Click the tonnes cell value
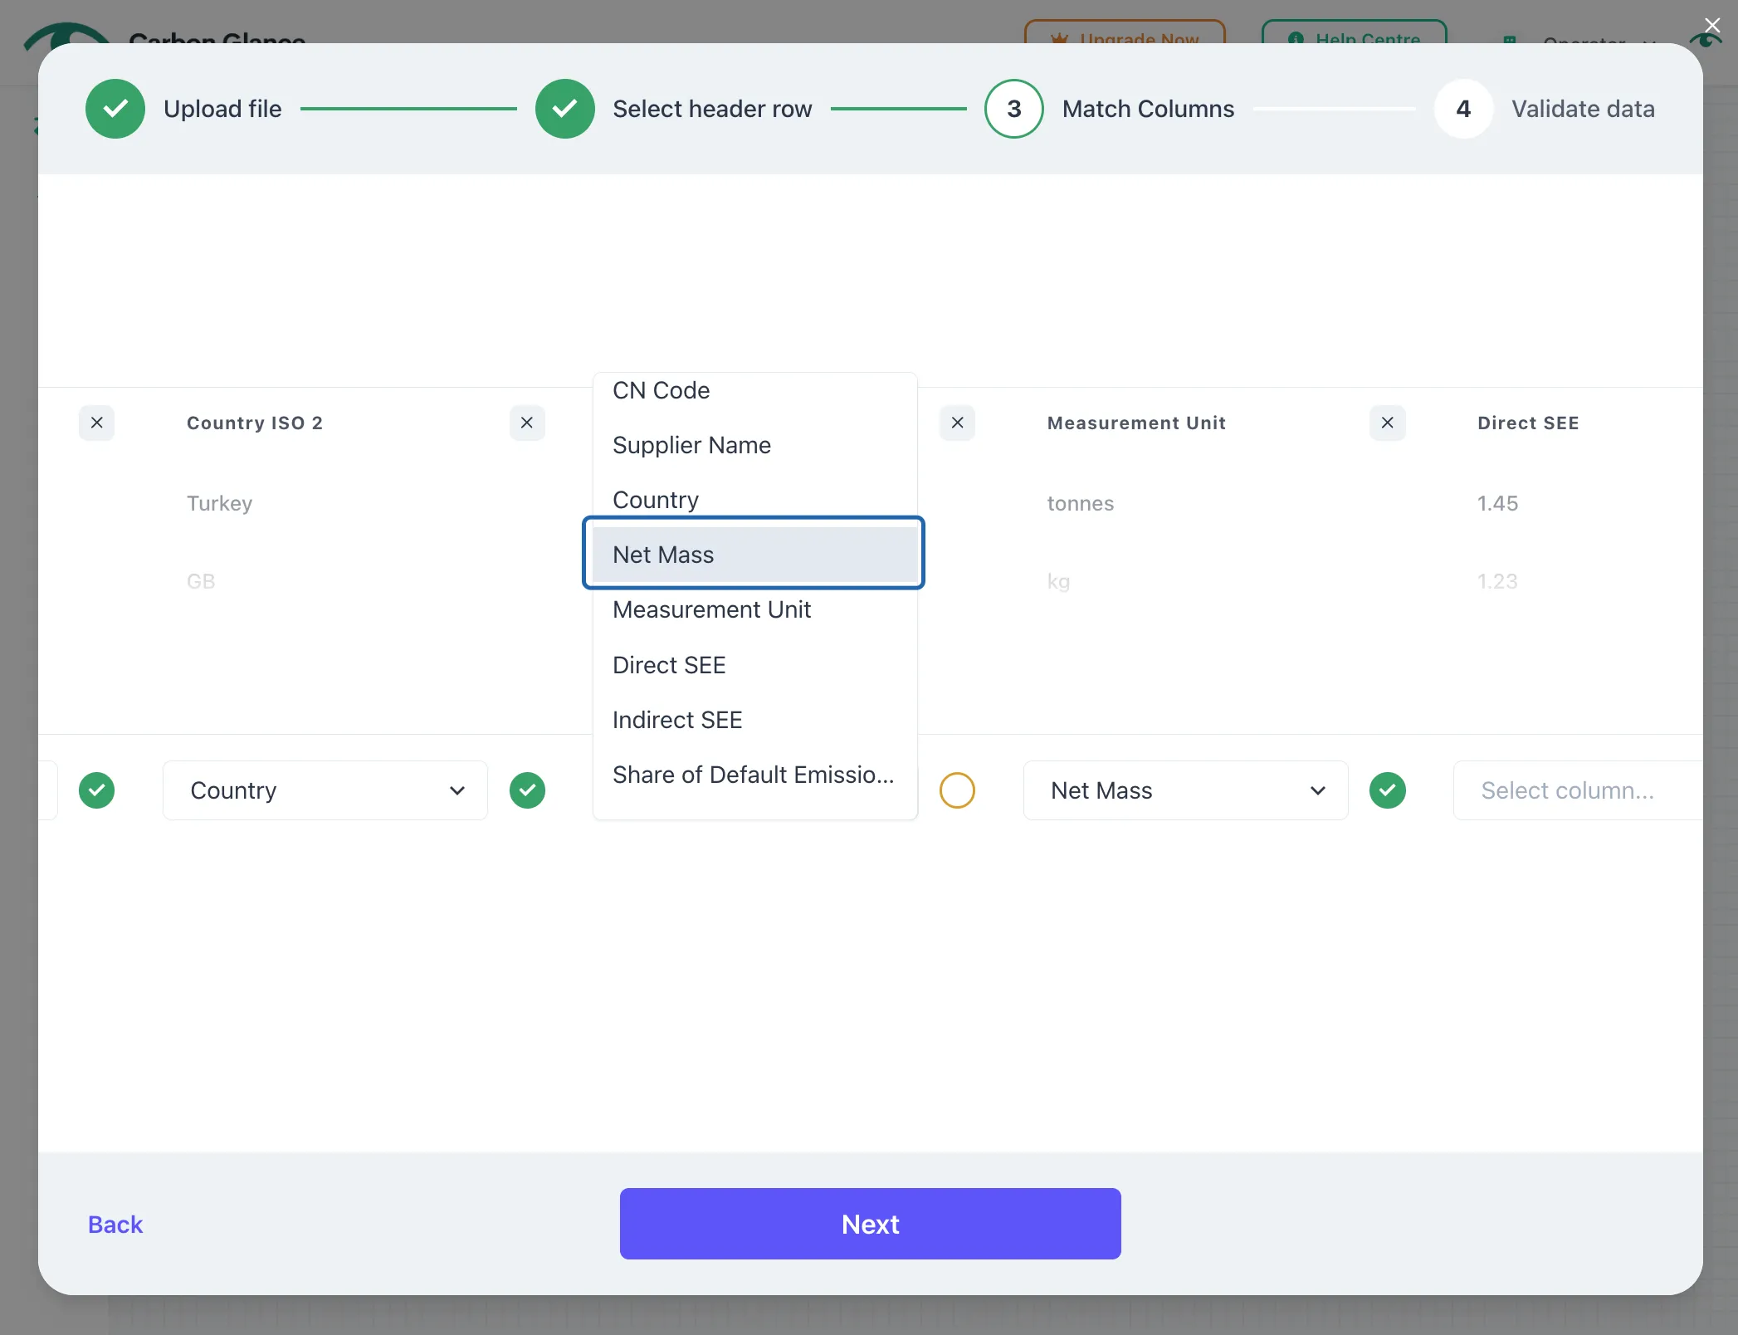 (1080, 503)
